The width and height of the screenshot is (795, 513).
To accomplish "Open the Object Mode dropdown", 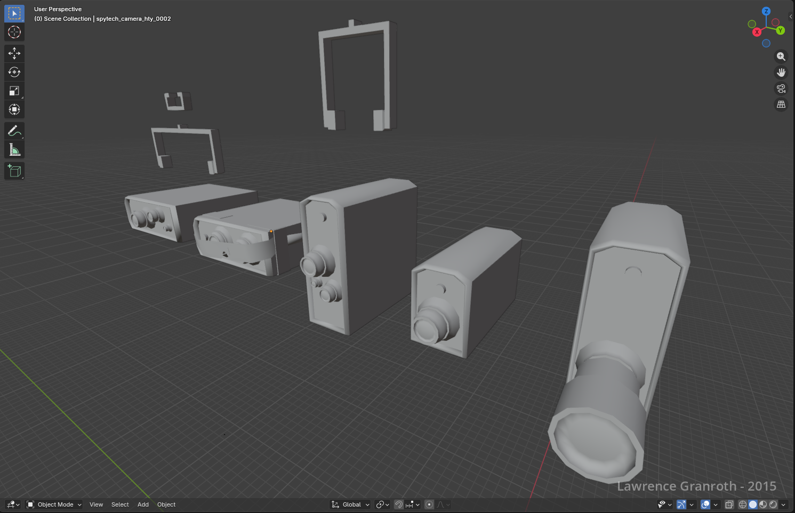I will coord(54,504).
